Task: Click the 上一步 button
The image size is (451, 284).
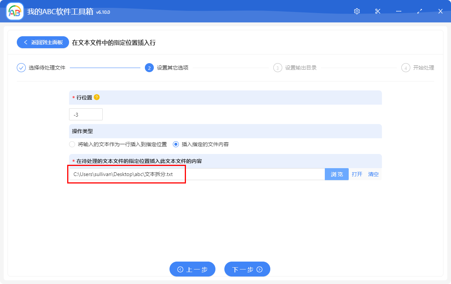Action: pos(193,269)
